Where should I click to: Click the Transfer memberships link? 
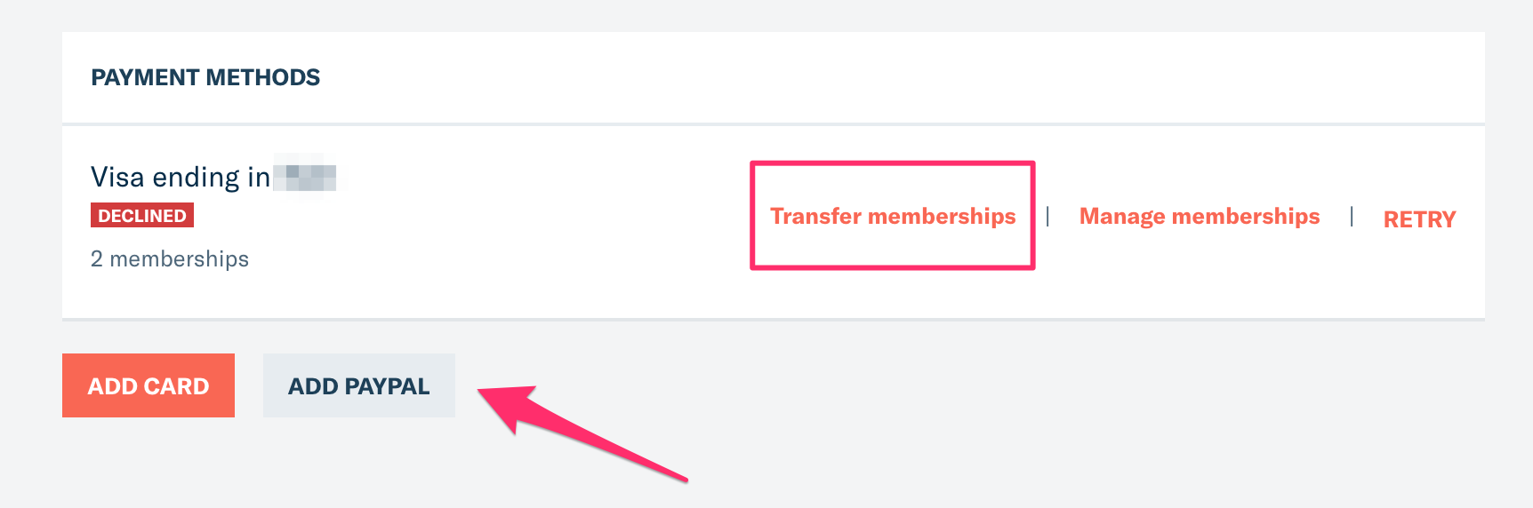point(892,217)
